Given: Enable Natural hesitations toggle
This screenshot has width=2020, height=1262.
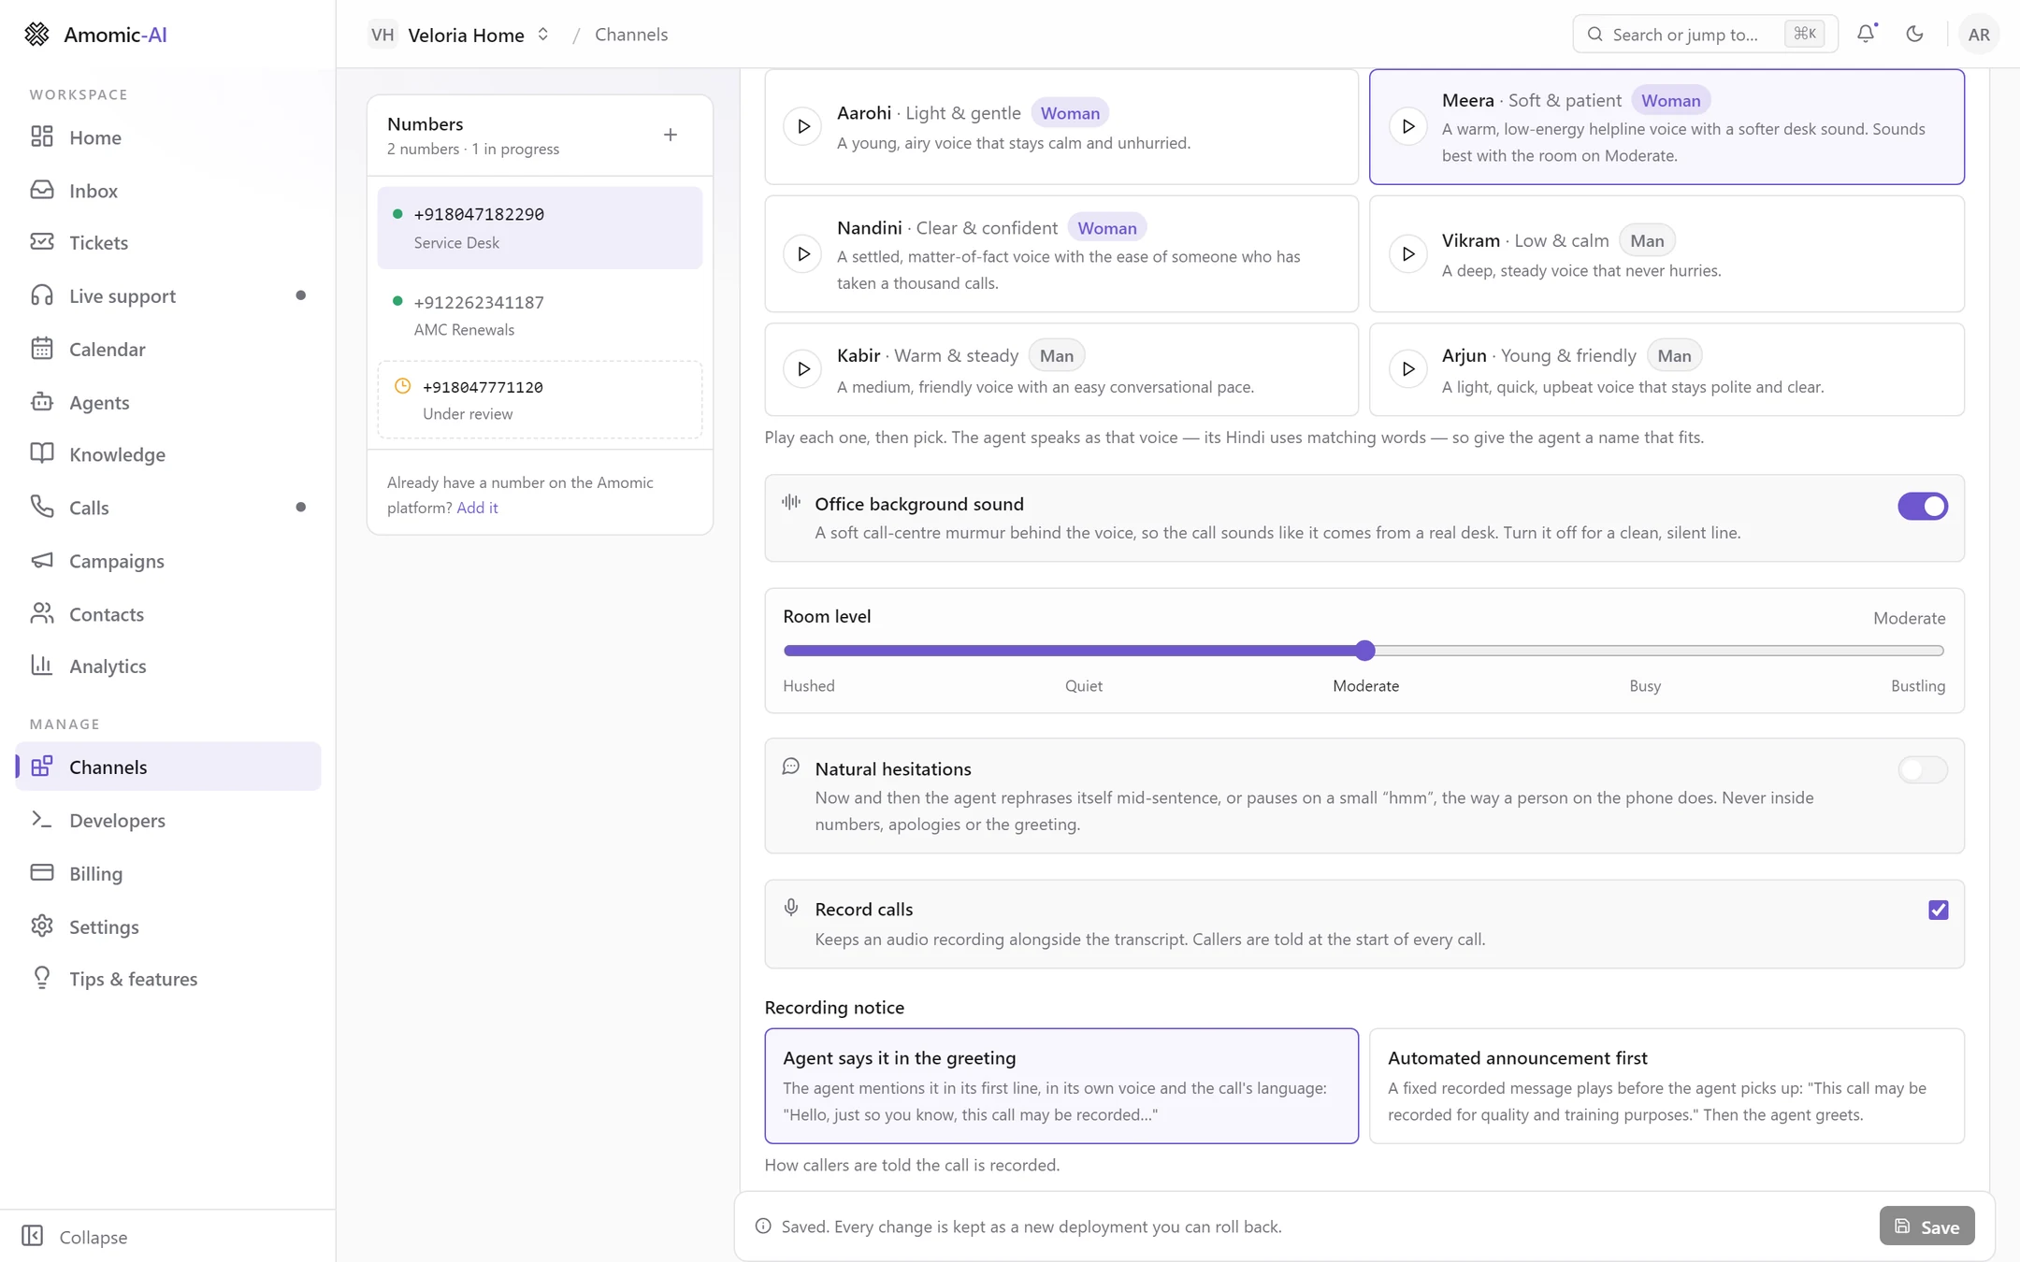Looking at the screenshot, I should [x=1922, y=770].
